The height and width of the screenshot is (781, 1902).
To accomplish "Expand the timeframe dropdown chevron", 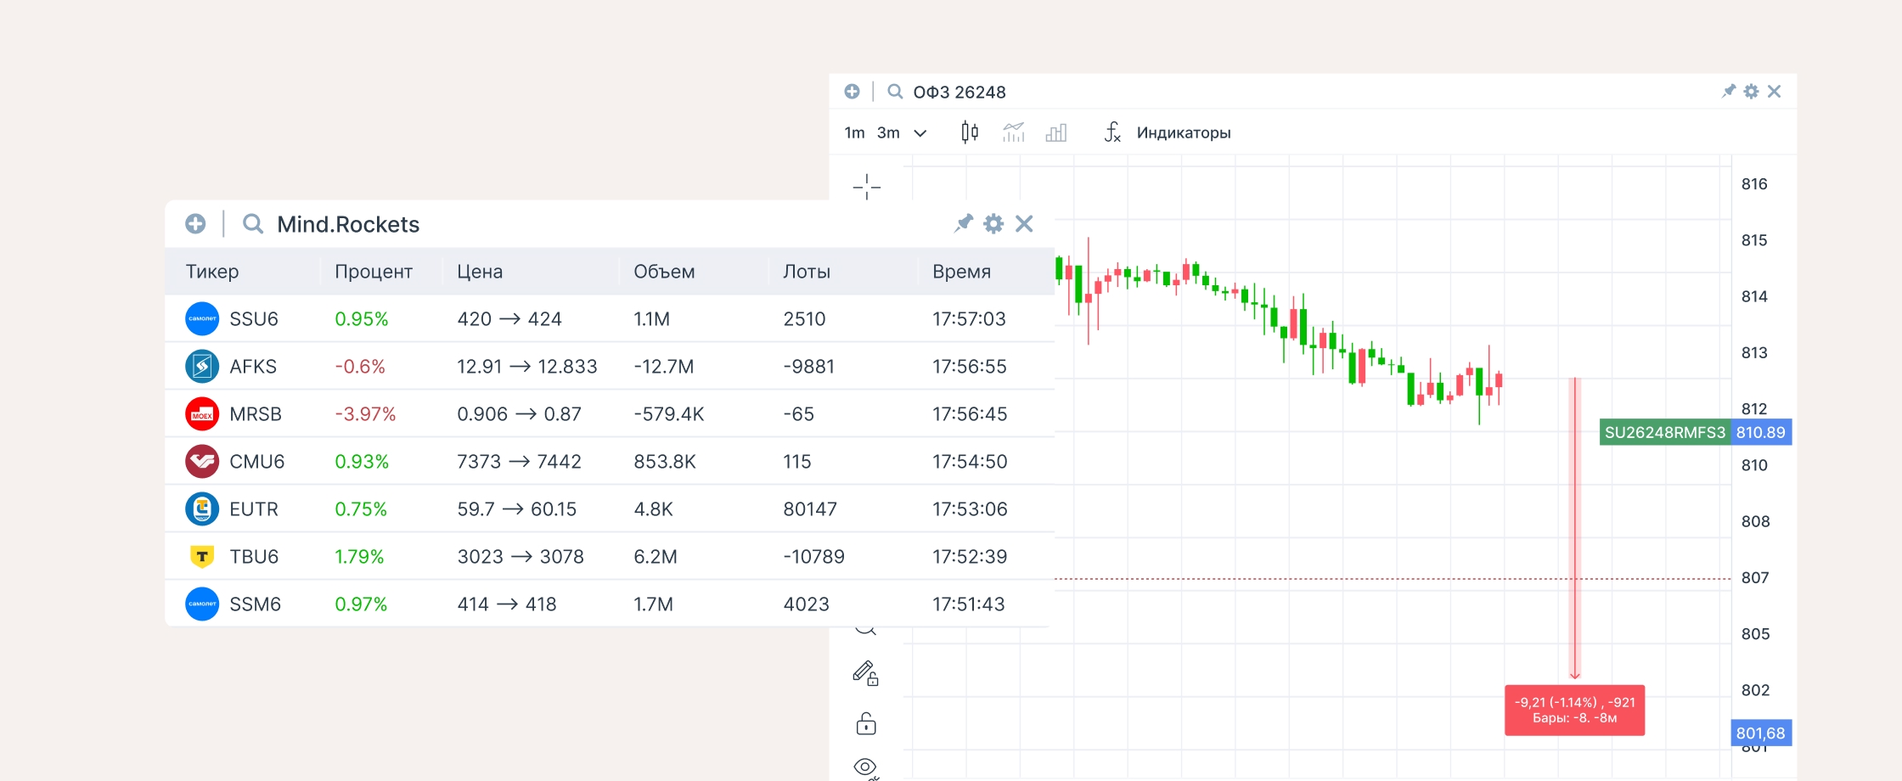I will tap(920, 133).
